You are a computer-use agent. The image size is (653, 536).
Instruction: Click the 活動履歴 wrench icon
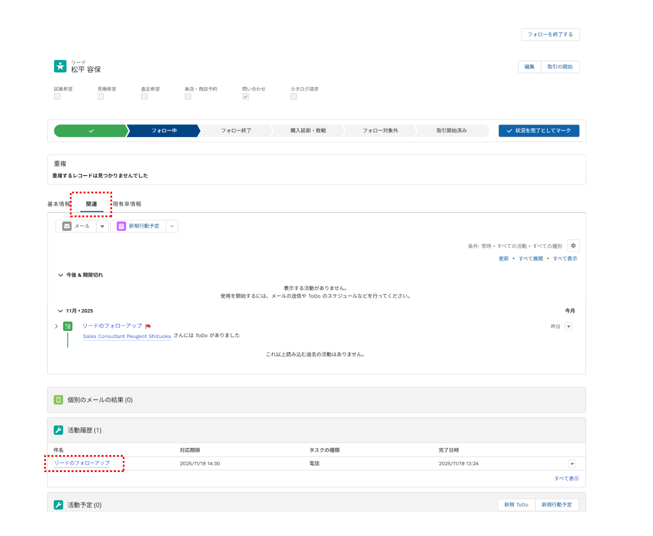[58, 430]
